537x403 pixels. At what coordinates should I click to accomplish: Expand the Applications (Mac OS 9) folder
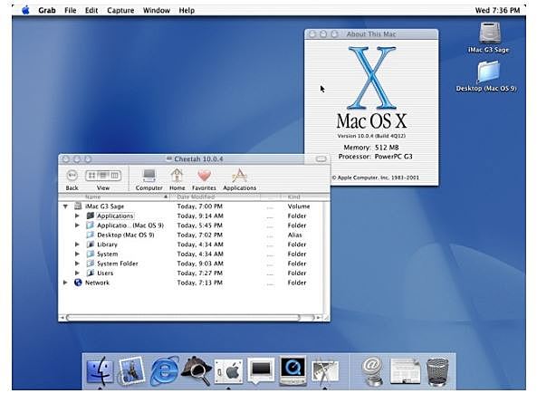point(77,225)
